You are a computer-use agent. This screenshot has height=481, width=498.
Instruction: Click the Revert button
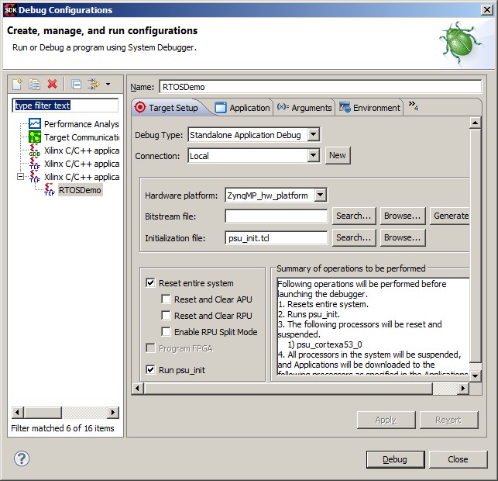448,420
